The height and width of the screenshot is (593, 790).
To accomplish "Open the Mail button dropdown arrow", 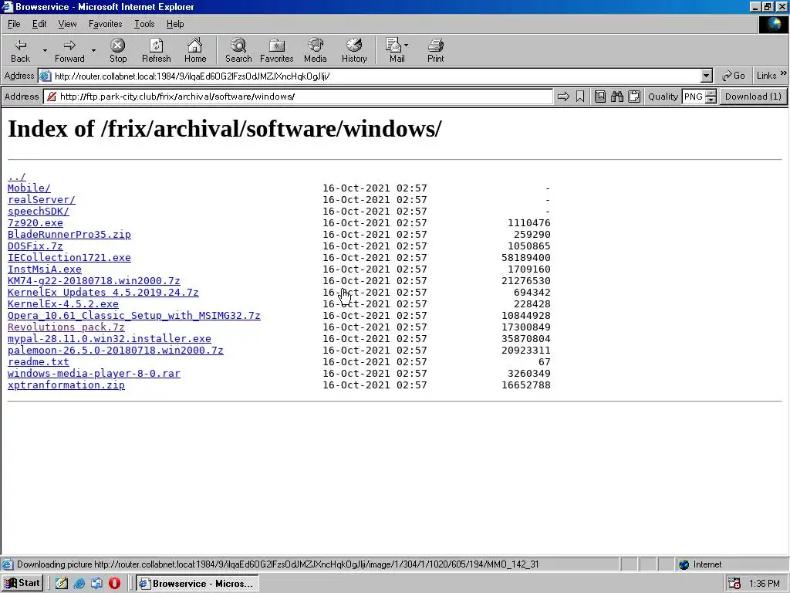I will coord(406,45).
